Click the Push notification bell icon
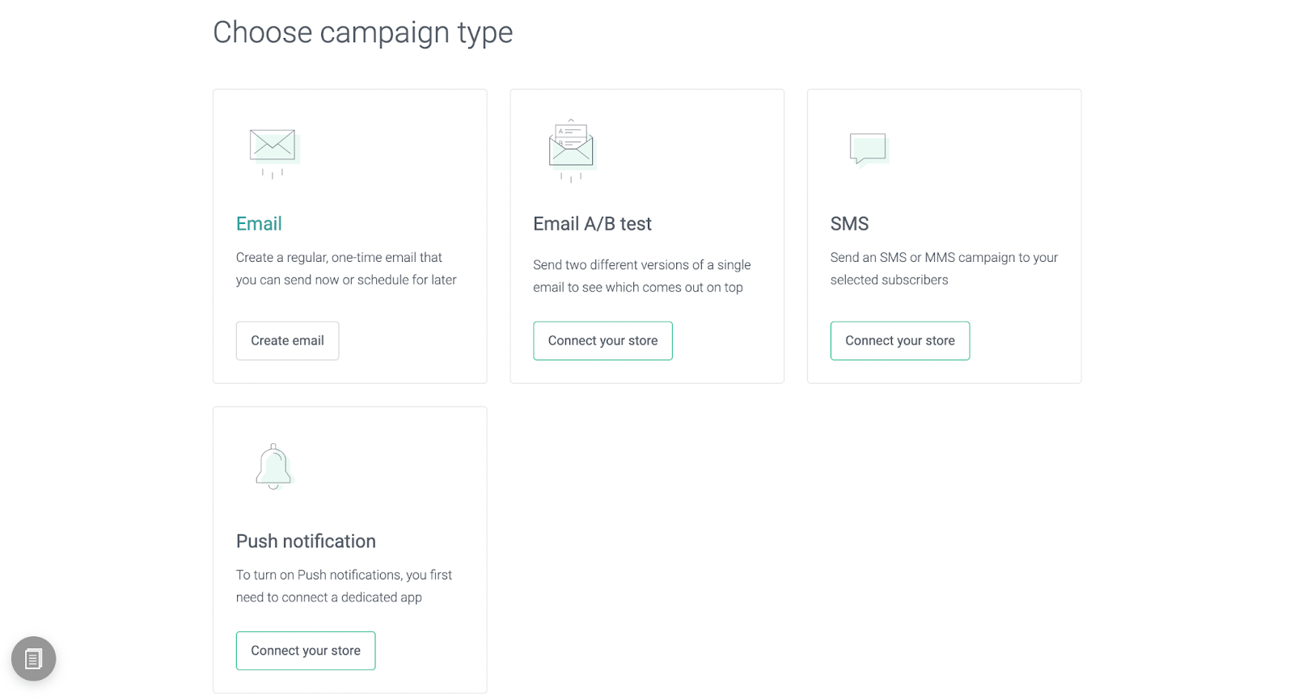Image resolution: width=1294 pixels, height=700 pixels. click(x=273, y=466)
